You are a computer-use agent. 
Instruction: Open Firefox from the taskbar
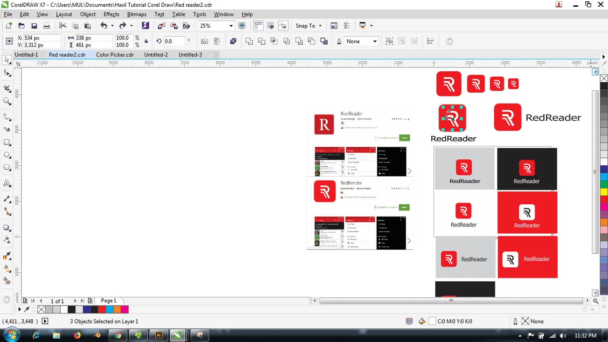coord(77,335)
